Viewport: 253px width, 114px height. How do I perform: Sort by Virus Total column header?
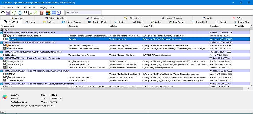point(242,26)
